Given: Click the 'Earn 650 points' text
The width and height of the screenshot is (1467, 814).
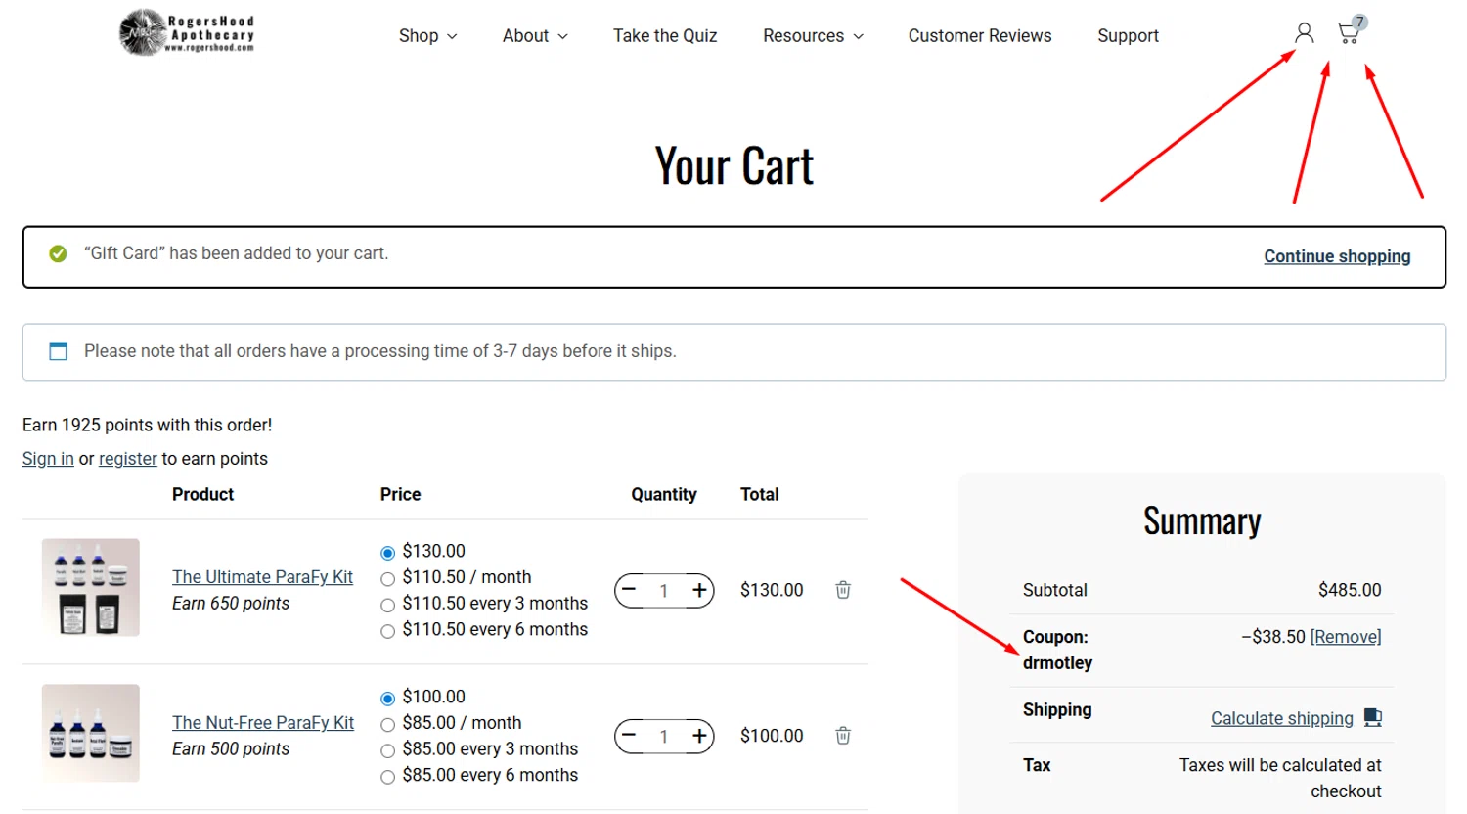Looking at the screenshot, I should point(231,604).
